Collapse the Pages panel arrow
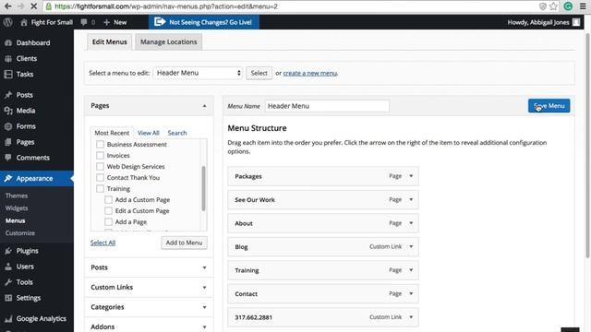The image size is (591, 332). point(204,106)
